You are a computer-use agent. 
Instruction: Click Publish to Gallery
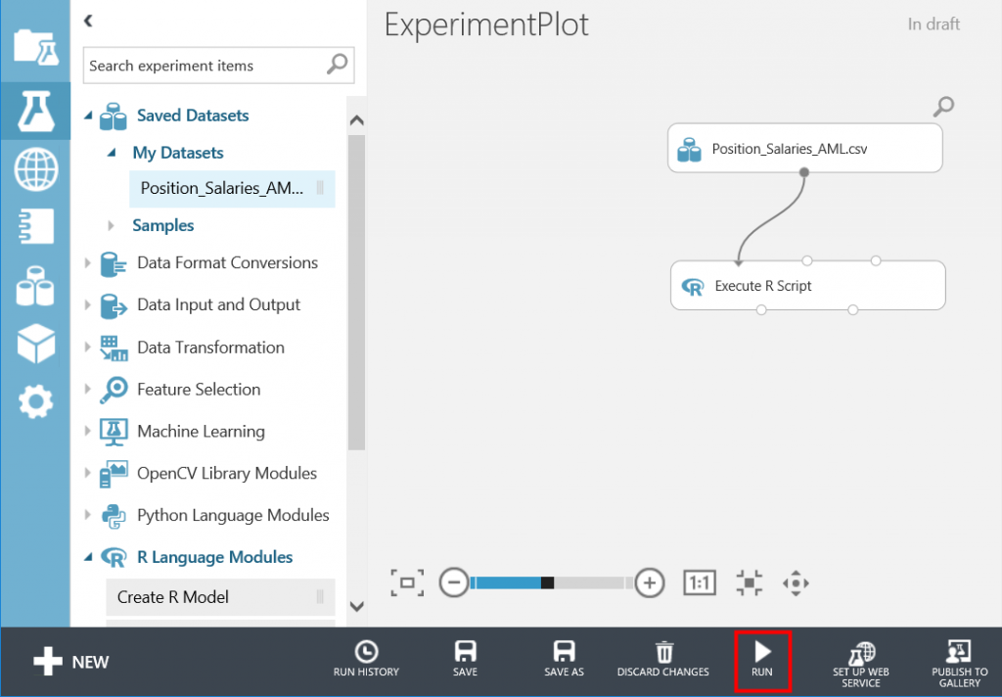(959, 665)
